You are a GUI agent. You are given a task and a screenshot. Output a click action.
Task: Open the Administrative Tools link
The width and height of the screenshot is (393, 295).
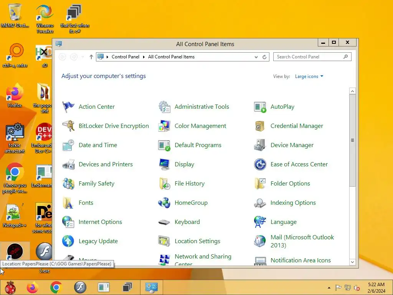coord(202,107)
